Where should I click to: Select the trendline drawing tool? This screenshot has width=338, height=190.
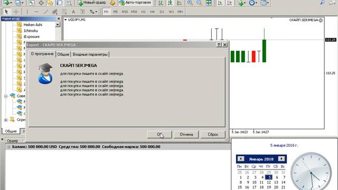click(x=46, y=12)
